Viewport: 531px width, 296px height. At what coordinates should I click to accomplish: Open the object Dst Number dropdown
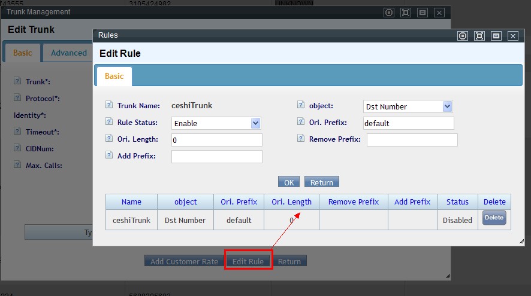(x=408, y=106)
